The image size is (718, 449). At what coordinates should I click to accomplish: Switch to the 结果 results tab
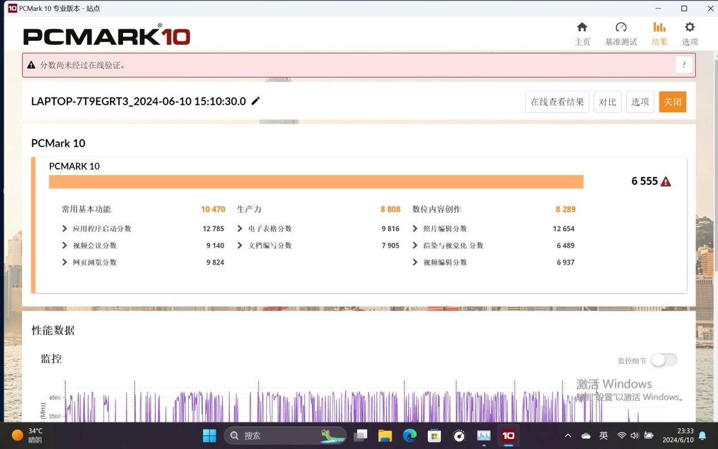coord(660,33)
